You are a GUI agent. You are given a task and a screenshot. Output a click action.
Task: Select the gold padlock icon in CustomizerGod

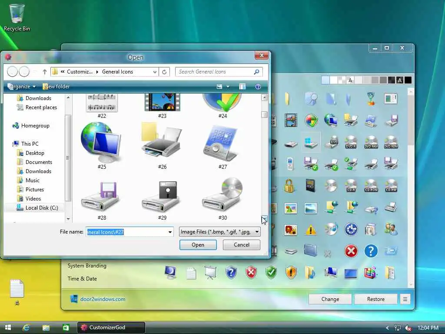coord(289,186)
